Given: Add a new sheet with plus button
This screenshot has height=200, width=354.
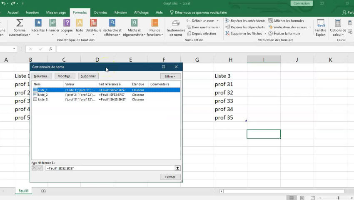Looking at the screenshot, I should [x=43, y=191].
